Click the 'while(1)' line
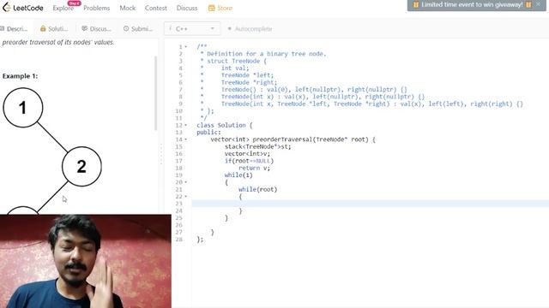Screen dimensions: 549x308 click(238, 175)
